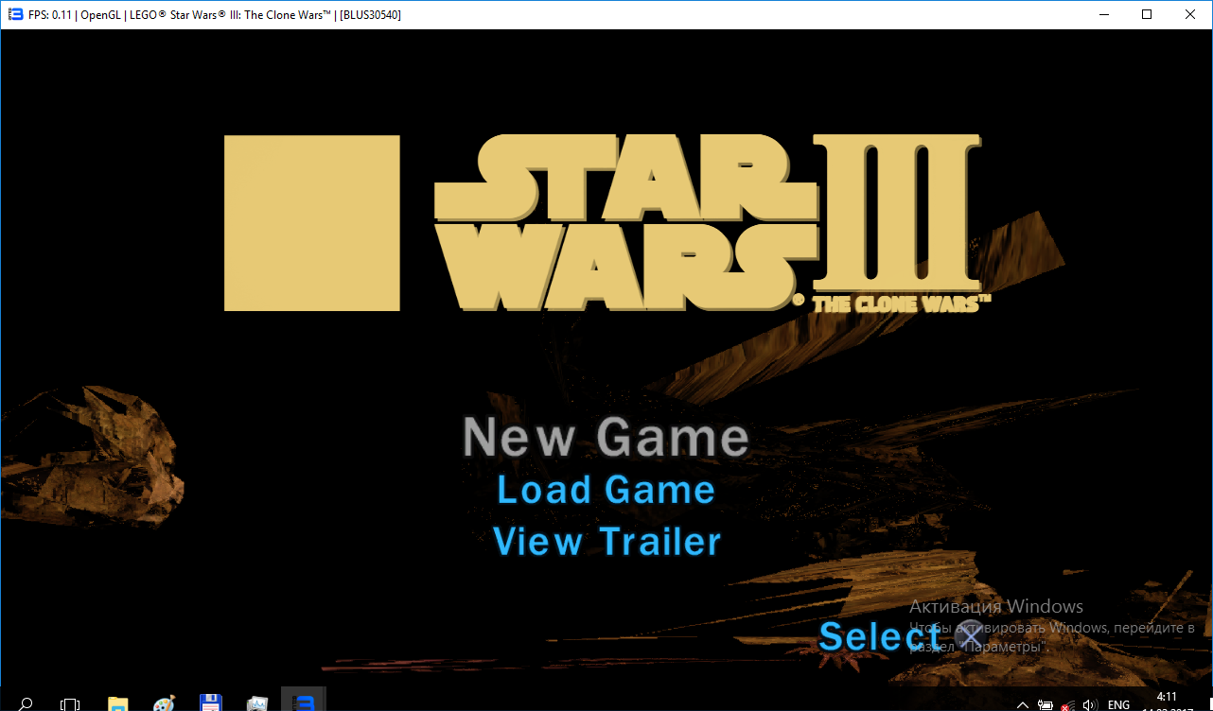1213x711 pixels.
Task: Choose Load Game option
Action: (606, 490)
